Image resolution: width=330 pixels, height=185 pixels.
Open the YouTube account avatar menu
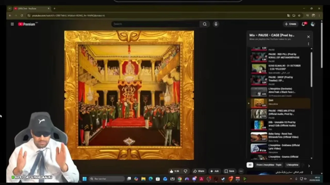[313, 24]
